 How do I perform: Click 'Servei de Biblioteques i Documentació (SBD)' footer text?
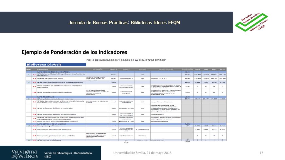(68, 155)
